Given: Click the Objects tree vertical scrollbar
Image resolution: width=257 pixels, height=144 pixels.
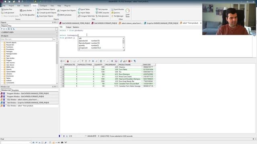Looking at the screenshot, I should click(57, 63).
